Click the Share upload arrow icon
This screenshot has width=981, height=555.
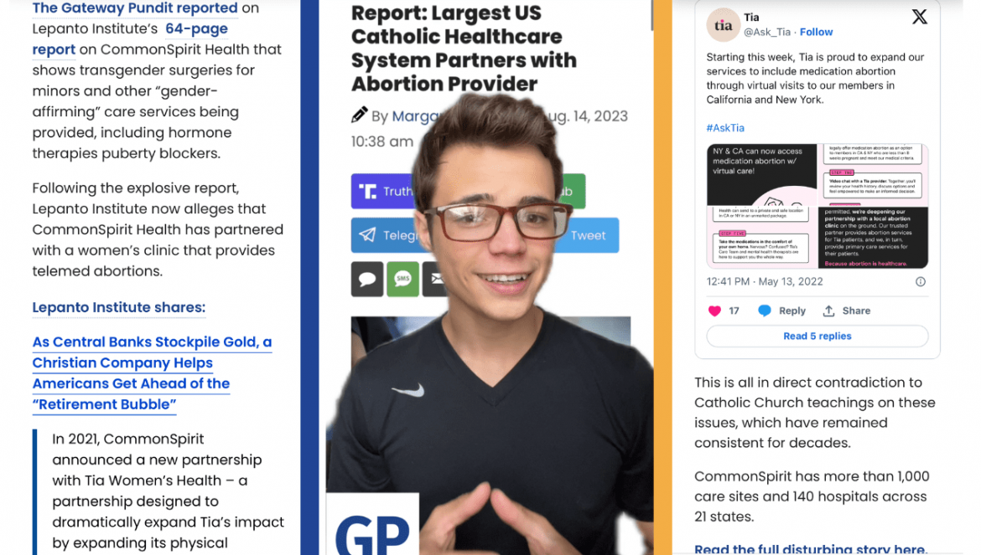[x=828, y=311]
